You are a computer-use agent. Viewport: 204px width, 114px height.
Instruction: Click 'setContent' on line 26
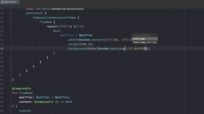pos(34,13)
